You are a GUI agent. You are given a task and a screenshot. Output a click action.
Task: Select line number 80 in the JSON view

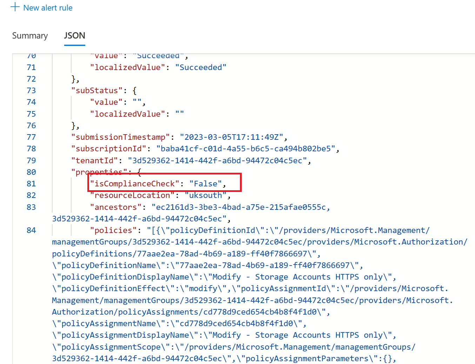point(31,172)
